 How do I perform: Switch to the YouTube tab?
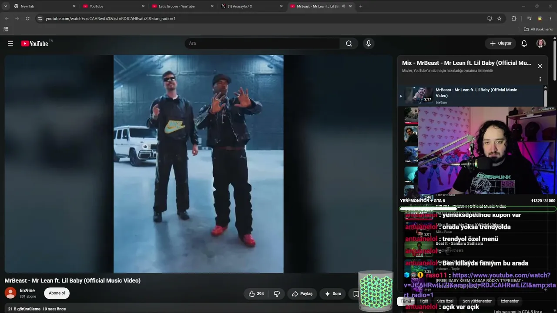coord(114,6)
